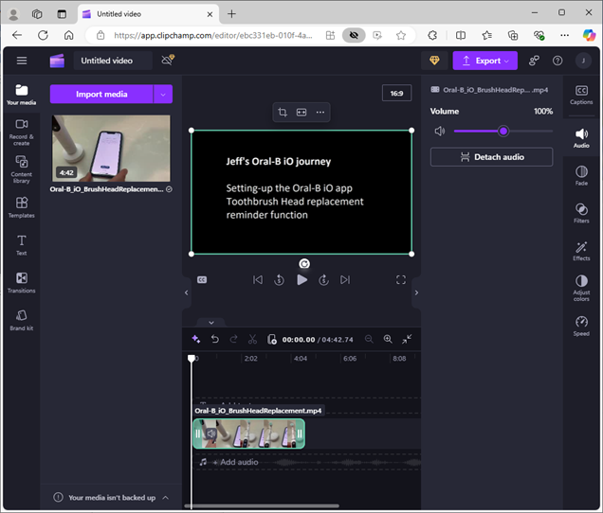This screenshot has width=603, height=513.
Task: Adjust the Volume slider
Action: click(503, 132)
